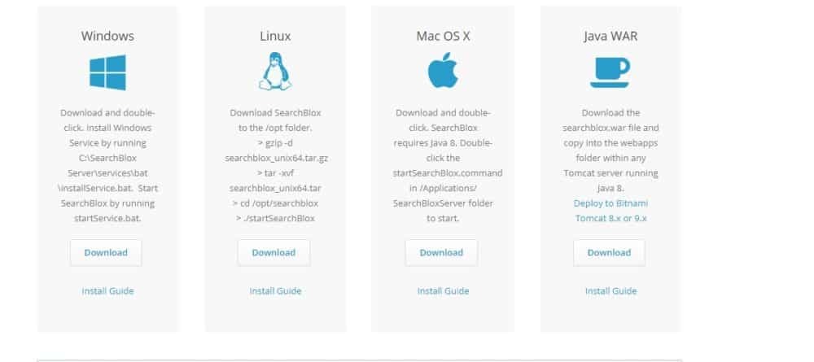Open the Windows Install Guide link
The image size is (814, 362).
tap(107, 290)
